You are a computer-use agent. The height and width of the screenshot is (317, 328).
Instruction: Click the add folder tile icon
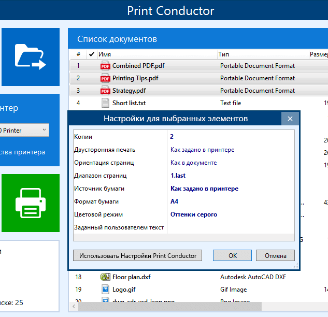tap(31, 57)
